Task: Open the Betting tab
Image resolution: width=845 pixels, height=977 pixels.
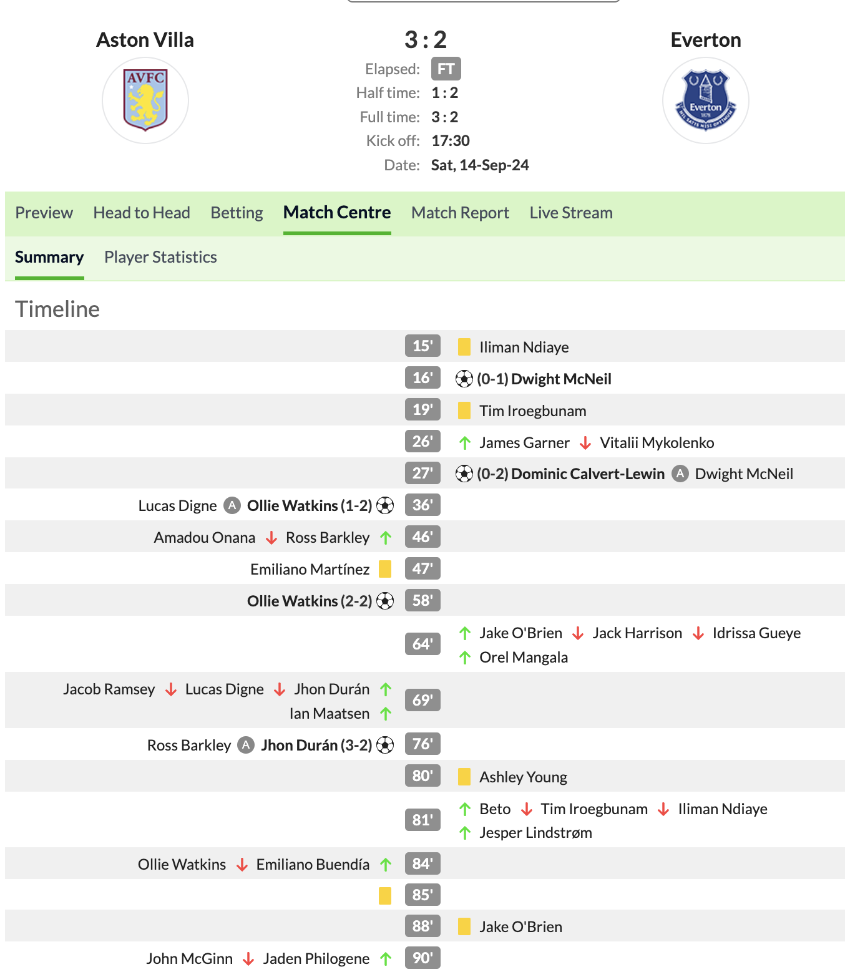Action: tap(237, 213)
